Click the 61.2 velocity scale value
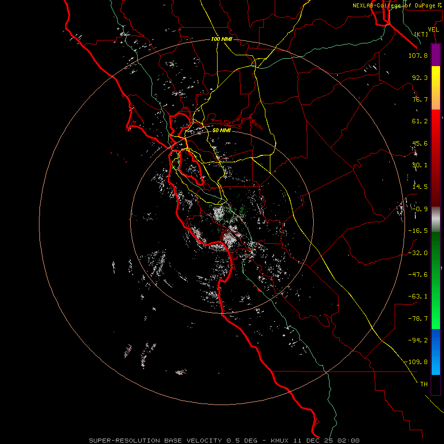The width and height of the screenshot is (444, 444). click(420, 121)
